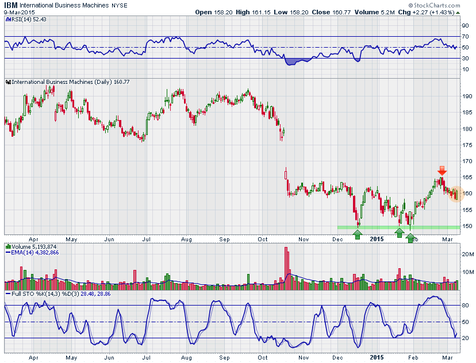This screenshot has height=363, width=476.
Task: Click the Feb label beneath the stochastic panel
Action: (x=413, y=358)
